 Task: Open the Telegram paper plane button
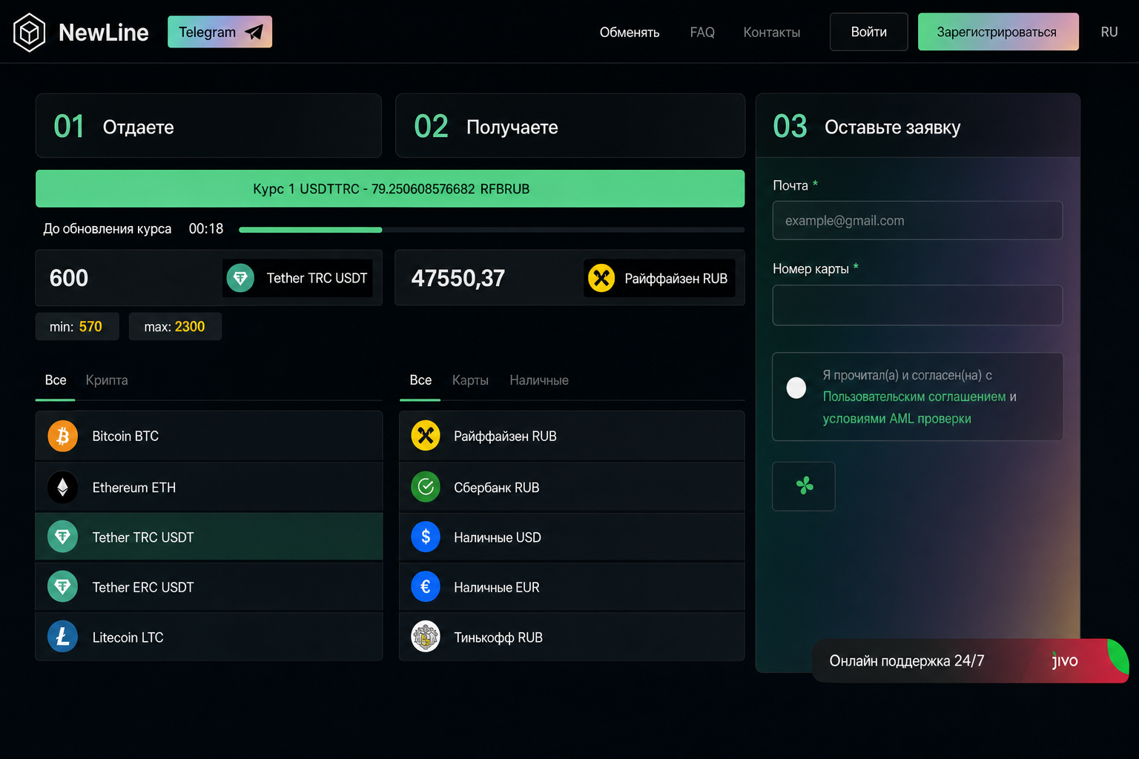point(219,32)
